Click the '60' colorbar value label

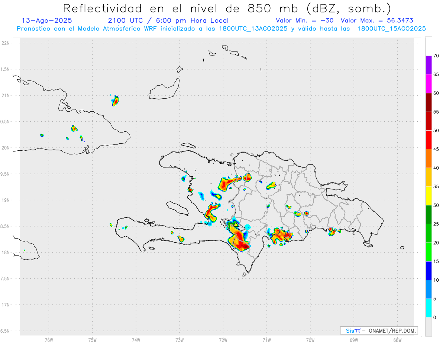[x=436, y=93]
